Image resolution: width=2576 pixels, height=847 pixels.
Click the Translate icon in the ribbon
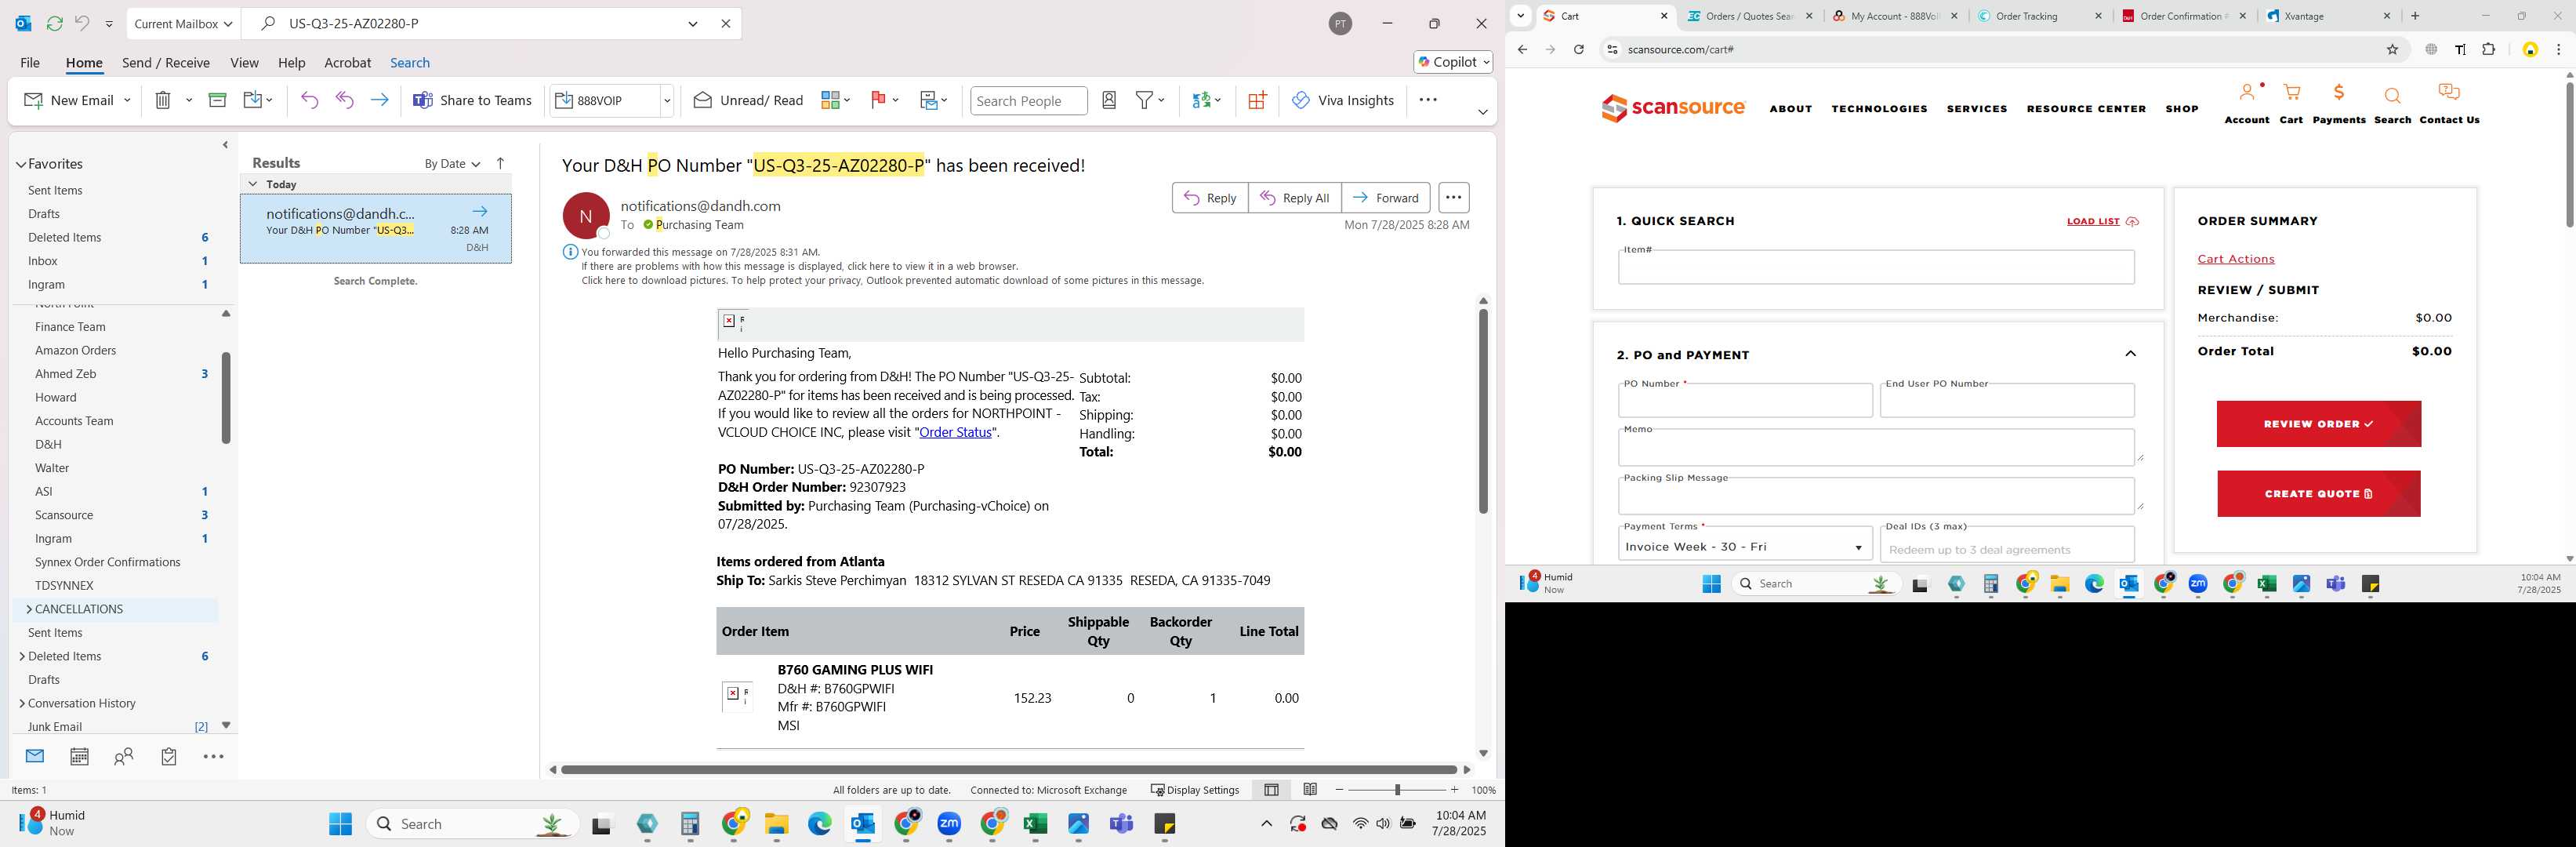(1201, 100)
